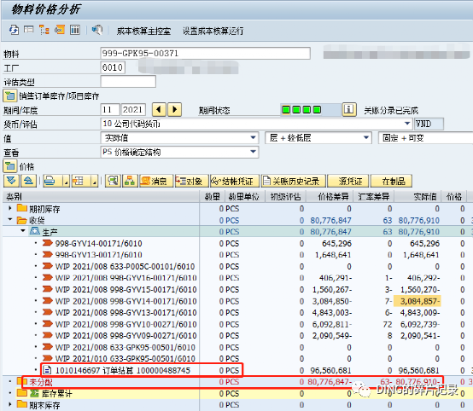Click the 生产 category icon
Image resolution: width=473 pixels, height=411 pixels.
35,231
